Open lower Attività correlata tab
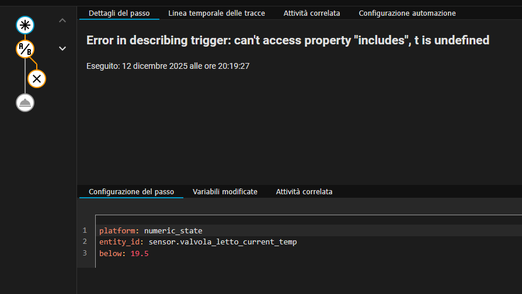Image resolution: width=522 pixels, height=294 pixels. click(304, 191)
